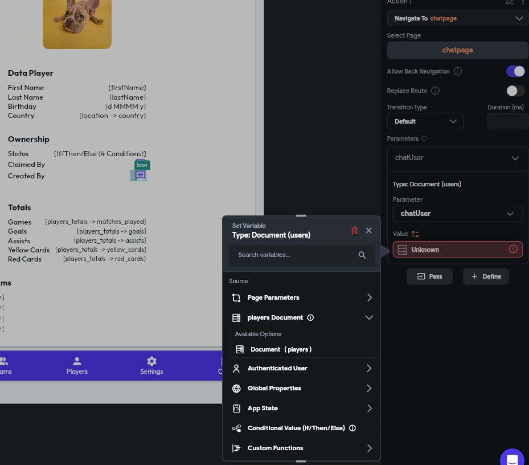The height and width of the screenshot is (465, 529).
Task: Click the Page Parameters icon
Action: click(x=236, y=298)
